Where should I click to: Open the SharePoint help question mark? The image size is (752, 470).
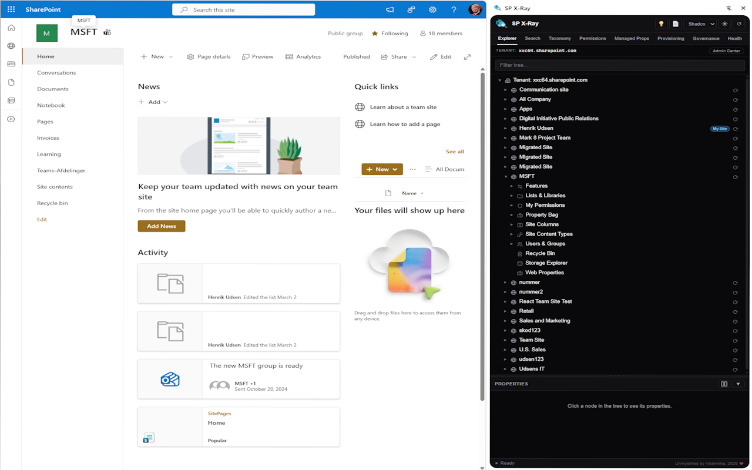[454, 9]
